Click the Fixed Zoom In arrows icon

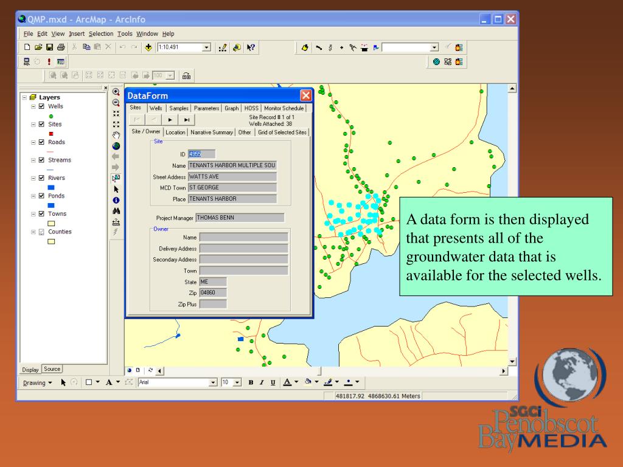tap(116, 114)
